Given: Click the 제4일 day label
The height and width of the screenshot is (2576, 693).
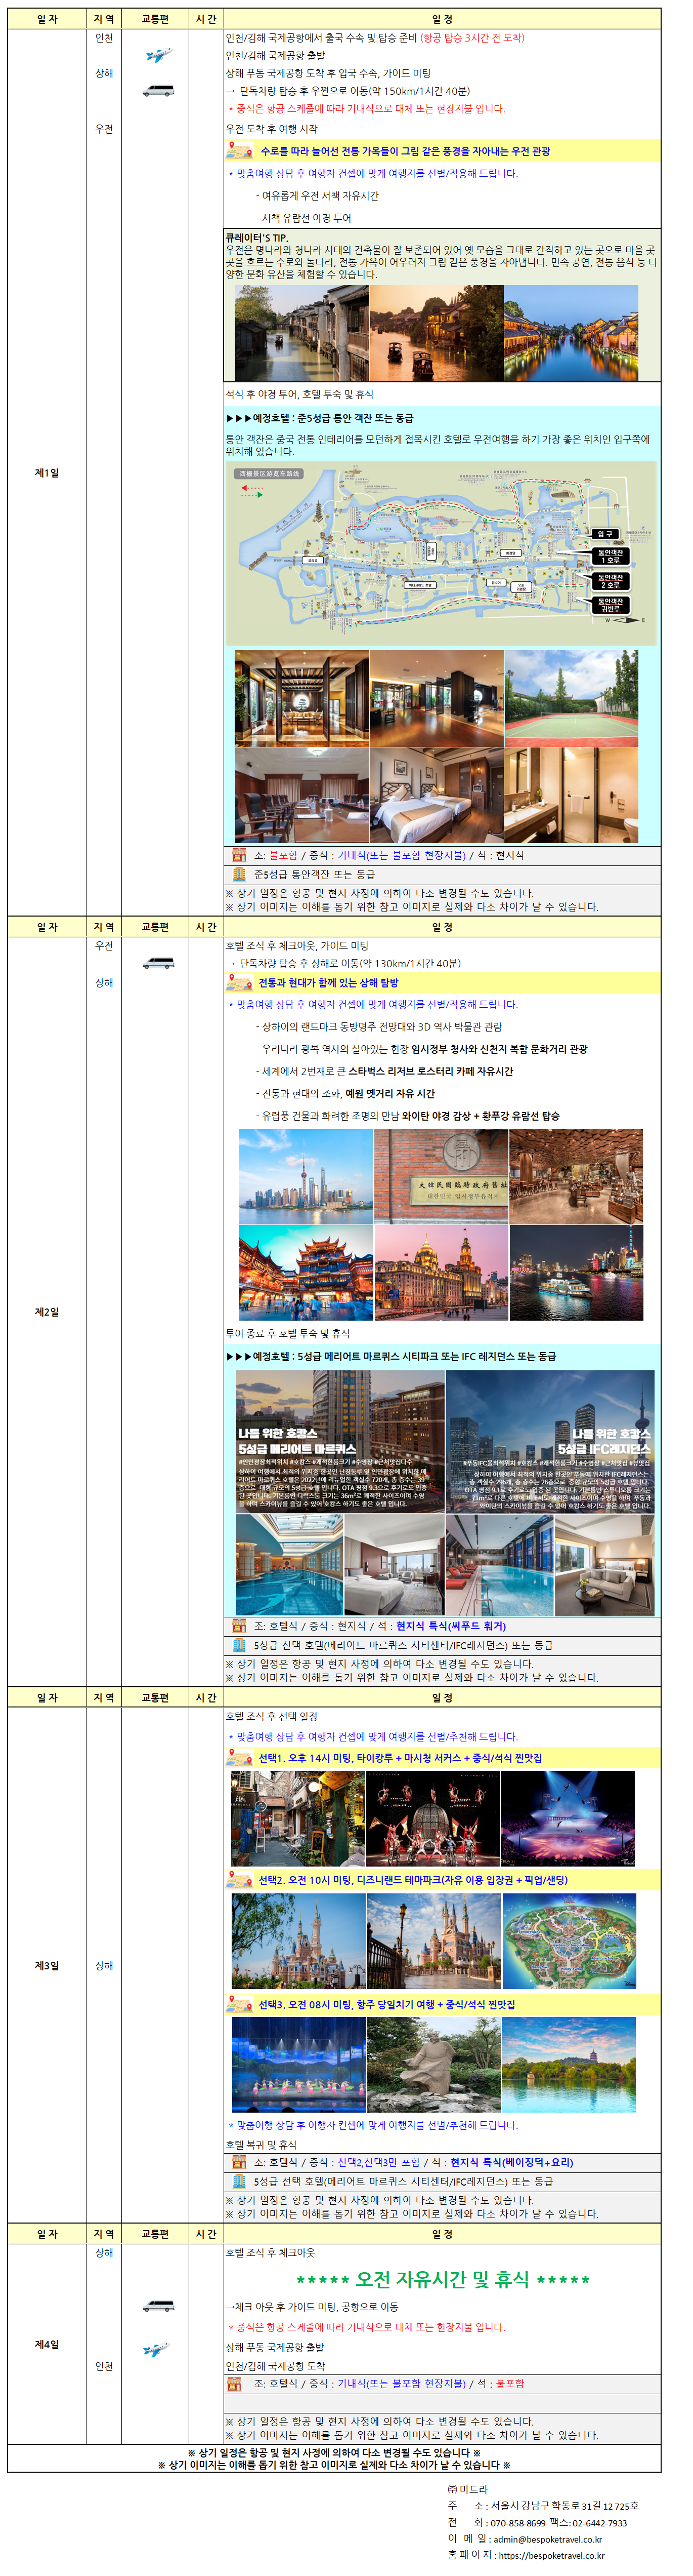Looking at the screenshot, I should tap(47, 2345).
